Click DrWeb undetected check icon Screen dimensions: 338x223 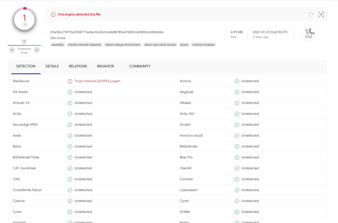pos(237,212)
